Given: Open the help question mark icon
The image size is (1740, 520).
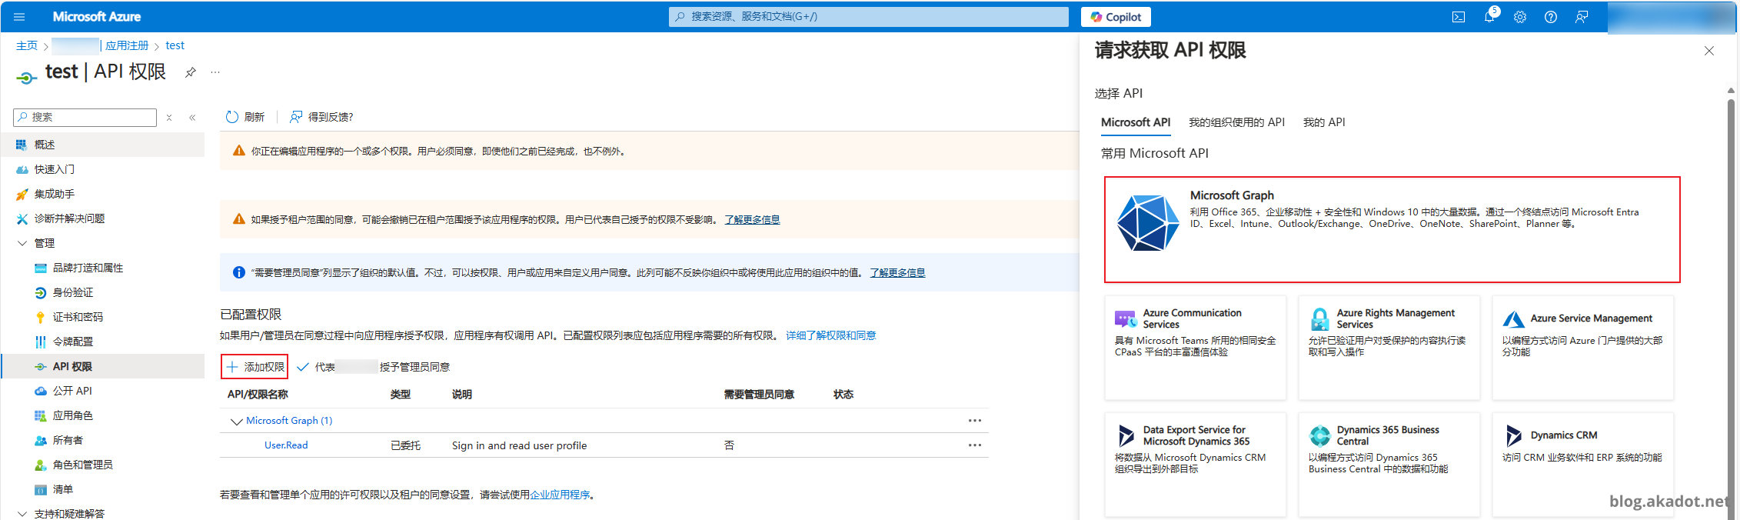Looking at the screenshot, I should (1551, 17).
